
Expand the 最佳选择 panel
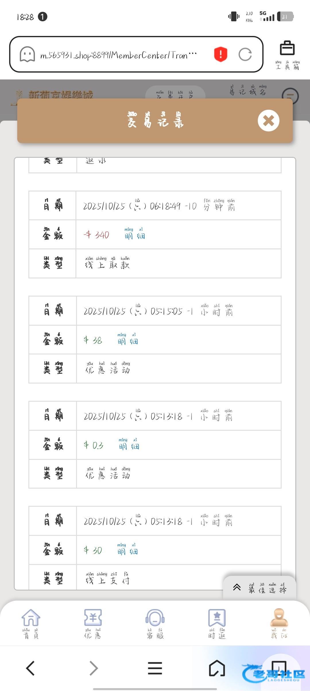click(259, 589)
